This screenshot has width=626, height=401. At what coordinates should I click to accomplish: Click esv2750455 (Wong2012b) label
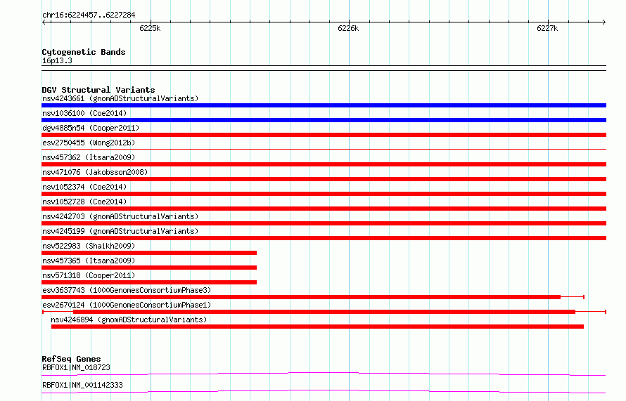click(x=89, y=143)
